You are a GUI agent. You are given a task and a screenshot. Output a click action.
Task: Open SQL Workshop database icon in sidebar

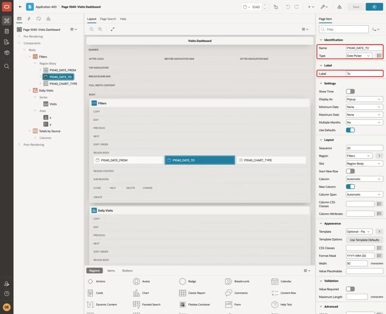click(x=7, y=31)
